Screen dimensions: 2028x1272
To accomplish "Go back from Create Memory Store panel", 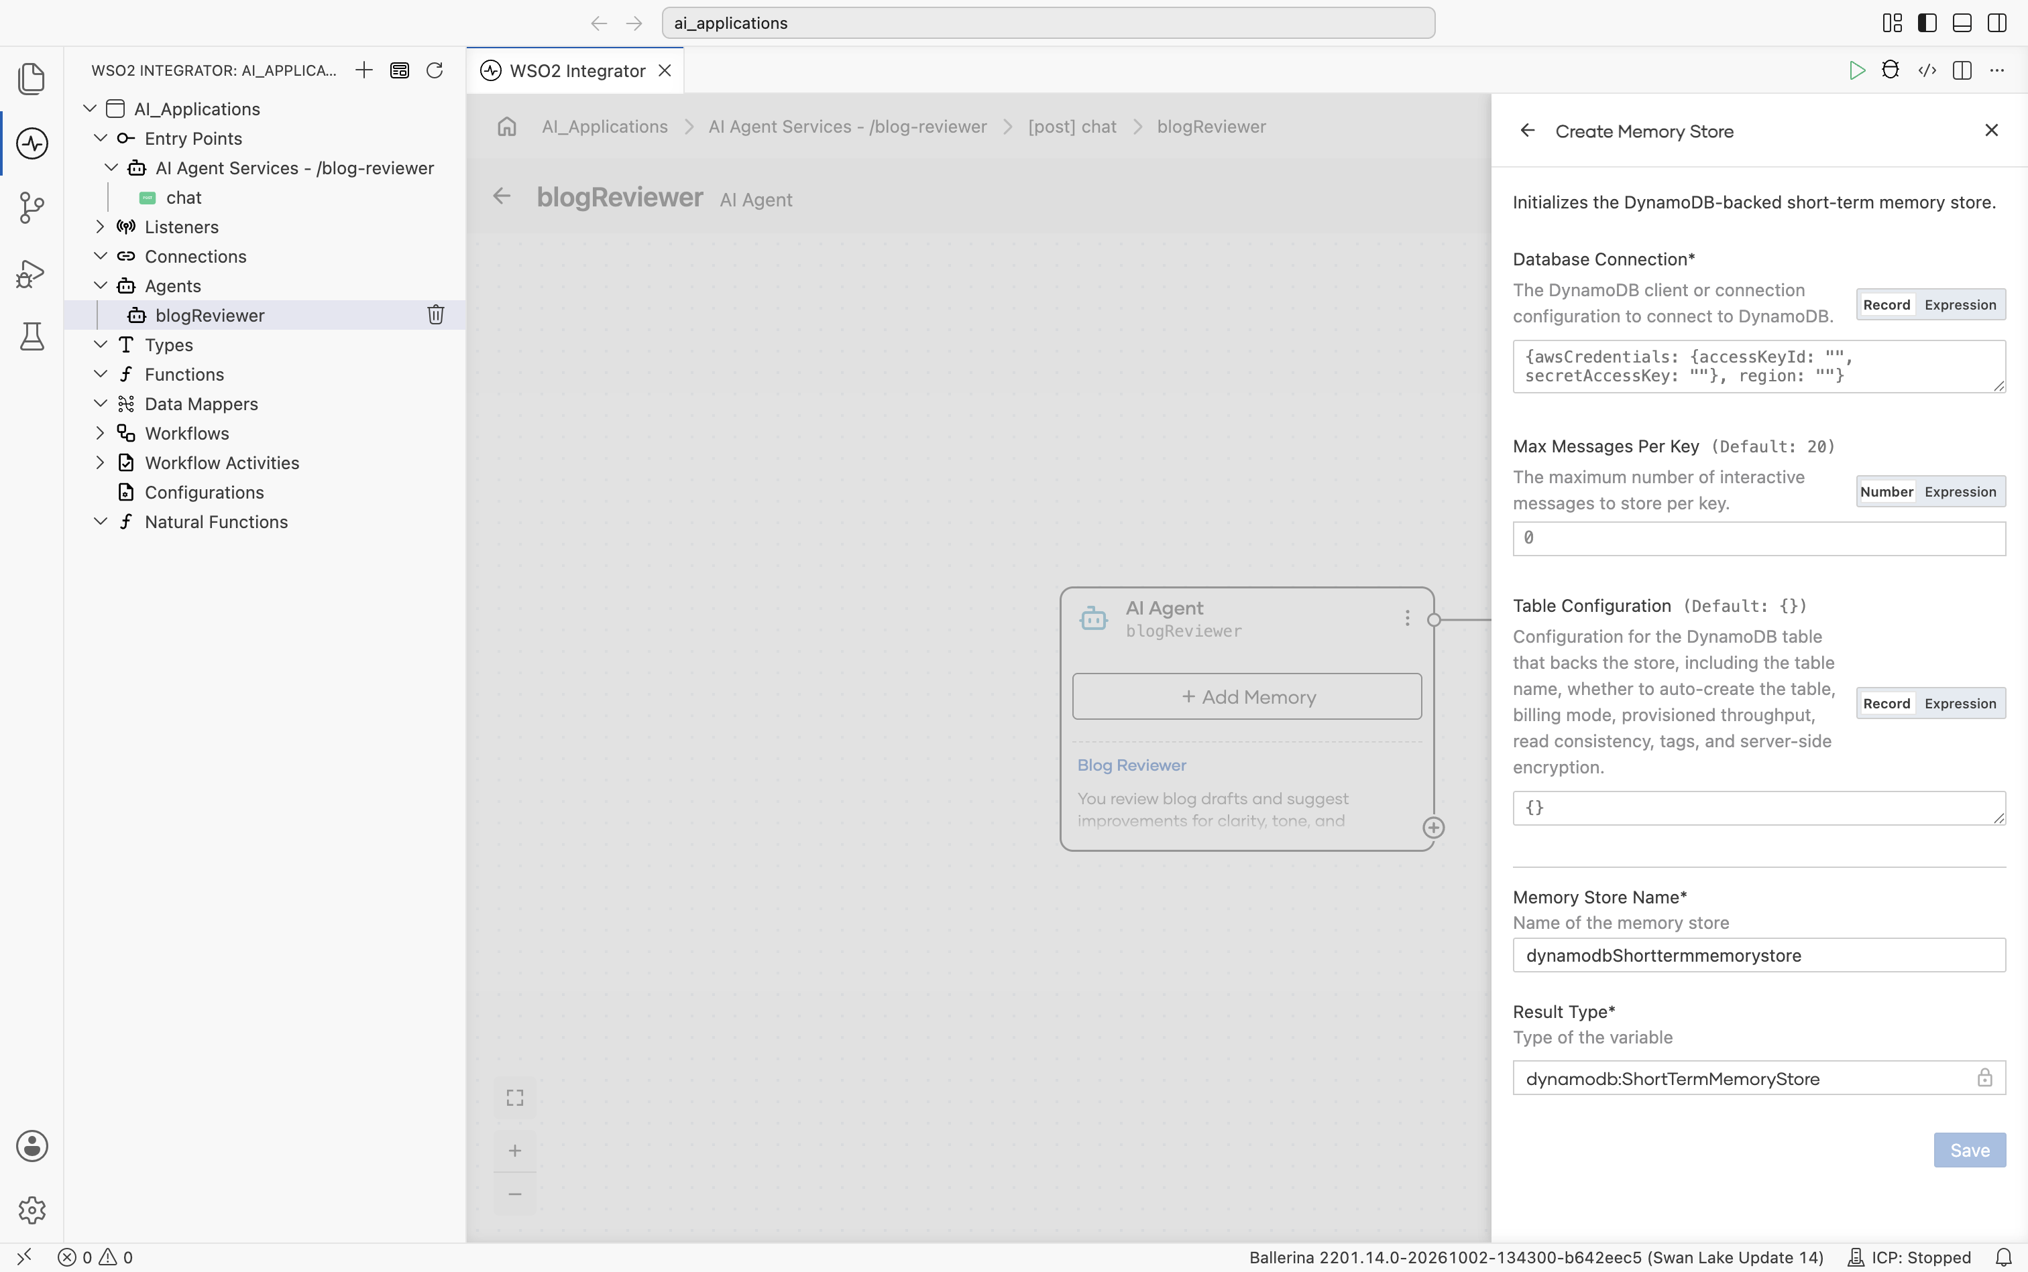I will tap(1527, 131).
